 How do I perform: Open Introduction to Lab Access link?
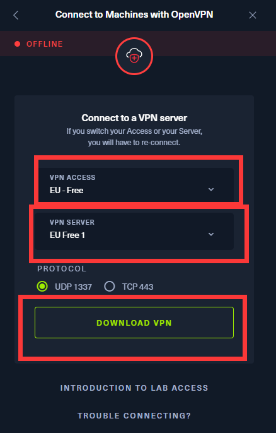coord(134,388)
